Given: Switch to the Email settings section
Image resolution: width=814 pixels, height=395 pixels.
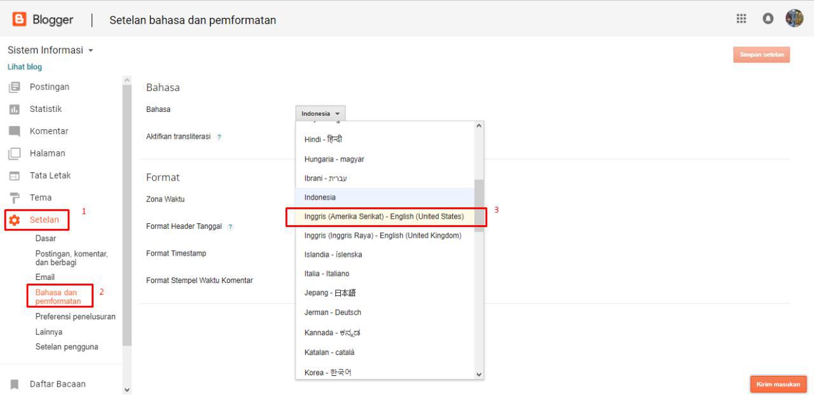Looking at the screenshot, I should [x=45, y=277].
